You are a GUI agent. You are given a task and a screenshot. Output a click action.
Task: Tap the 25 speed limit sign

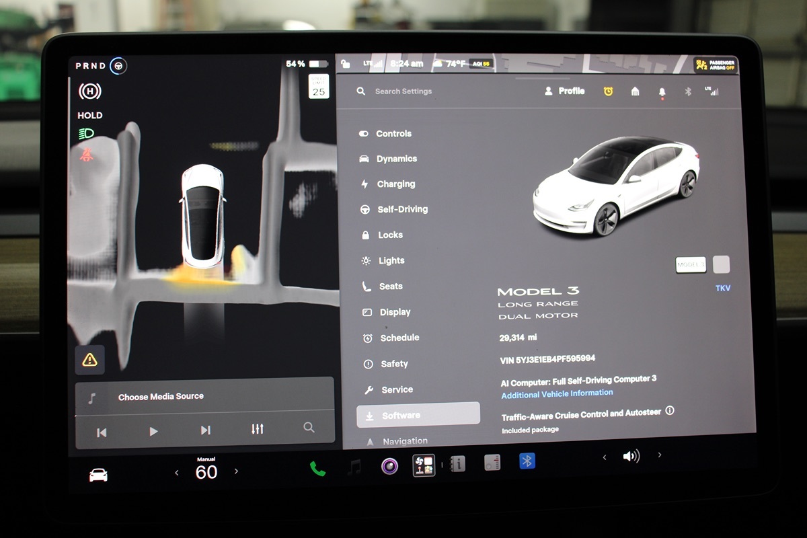click(x=318, y=87)
